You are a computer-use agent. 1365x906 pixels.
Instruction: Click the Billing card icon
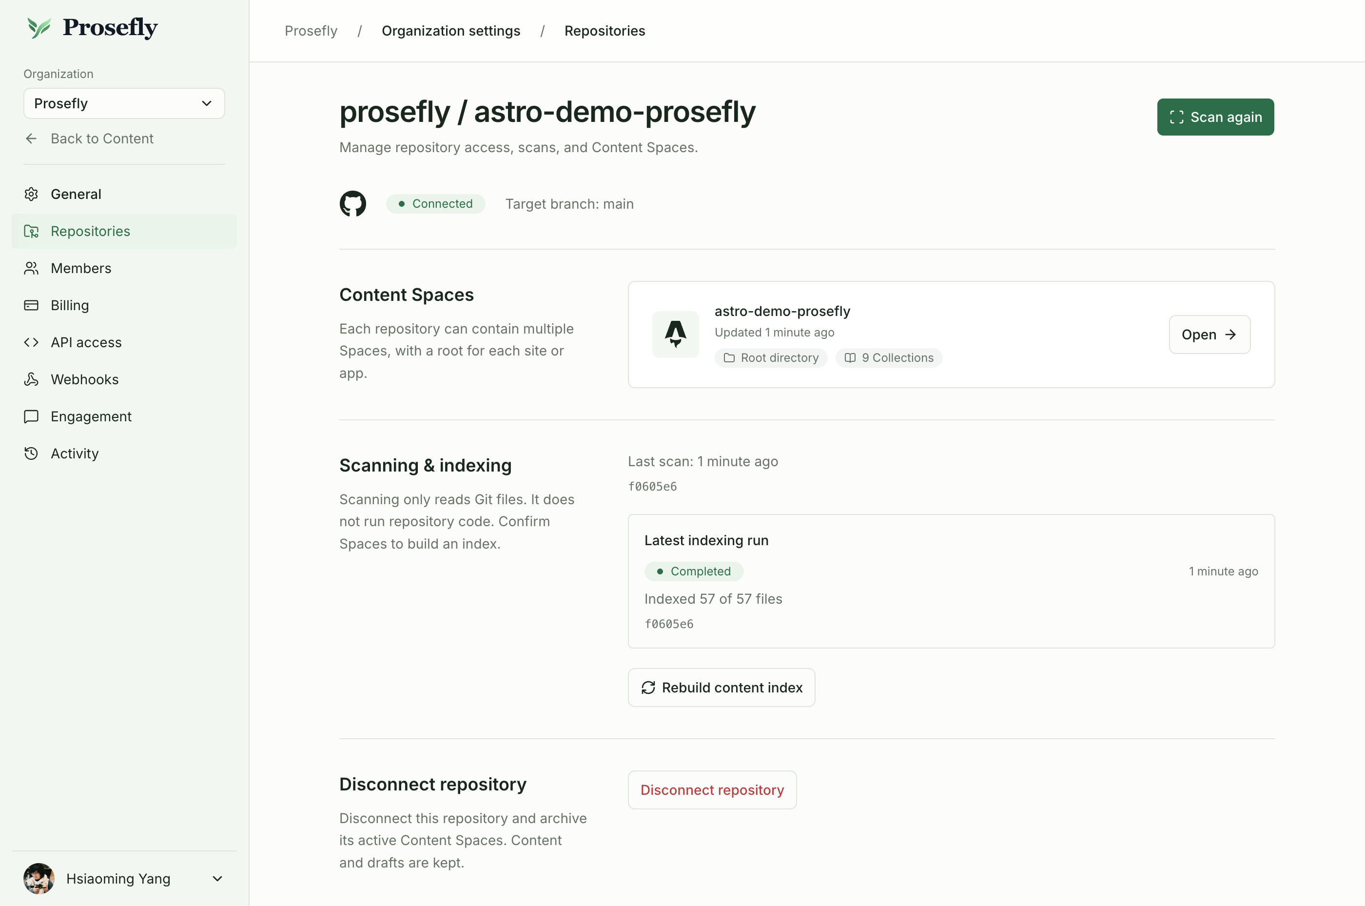pos(31,305)
